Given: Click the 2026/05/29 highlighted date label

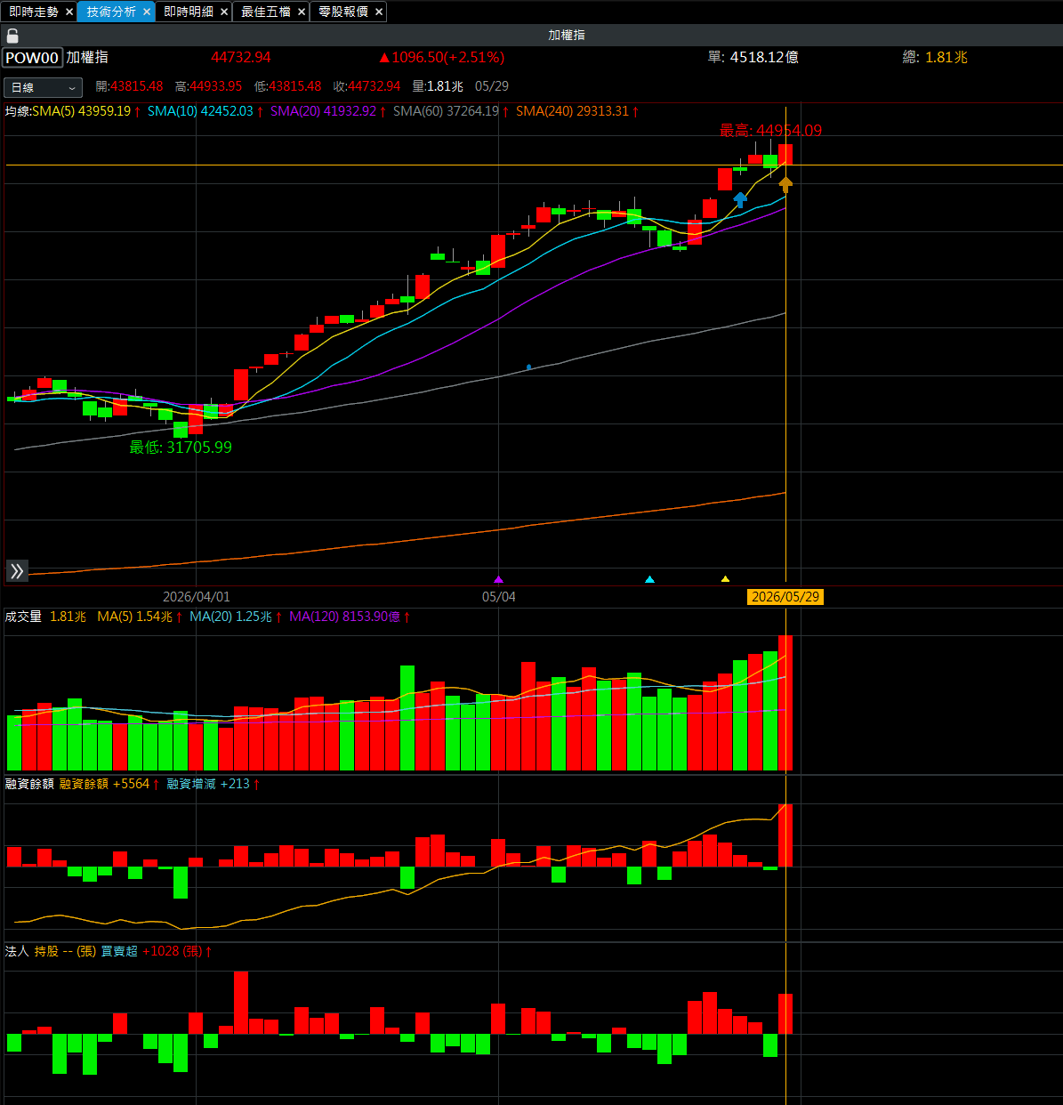Looking at the screenshot, I should tap(785, 597).
